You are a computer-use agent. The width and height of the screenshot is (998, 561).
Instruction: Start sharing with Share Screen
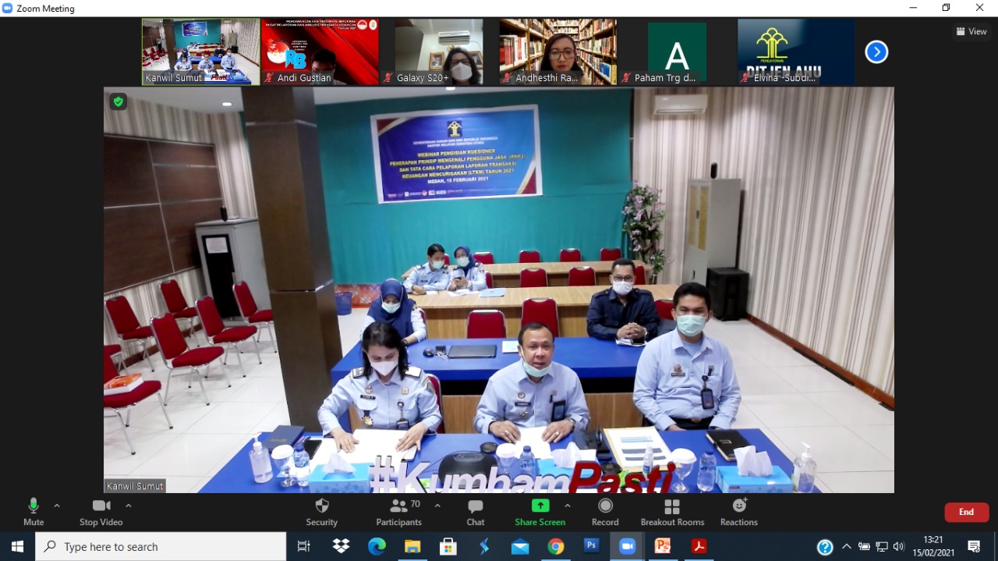point(540,511)
